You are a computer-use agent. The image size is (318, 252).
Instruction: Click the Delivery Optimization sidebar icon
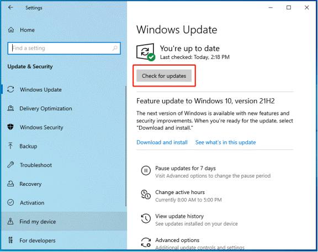pyautogui.click(x=10, y=109)
